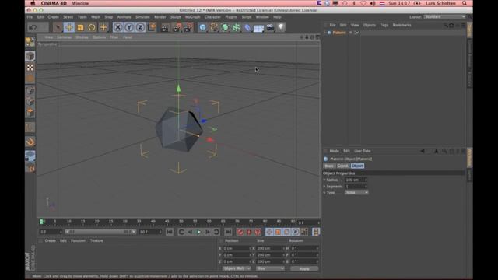Toggle the X axis lock
This screenshot has width=498, height=280.
tap(117, 27)
